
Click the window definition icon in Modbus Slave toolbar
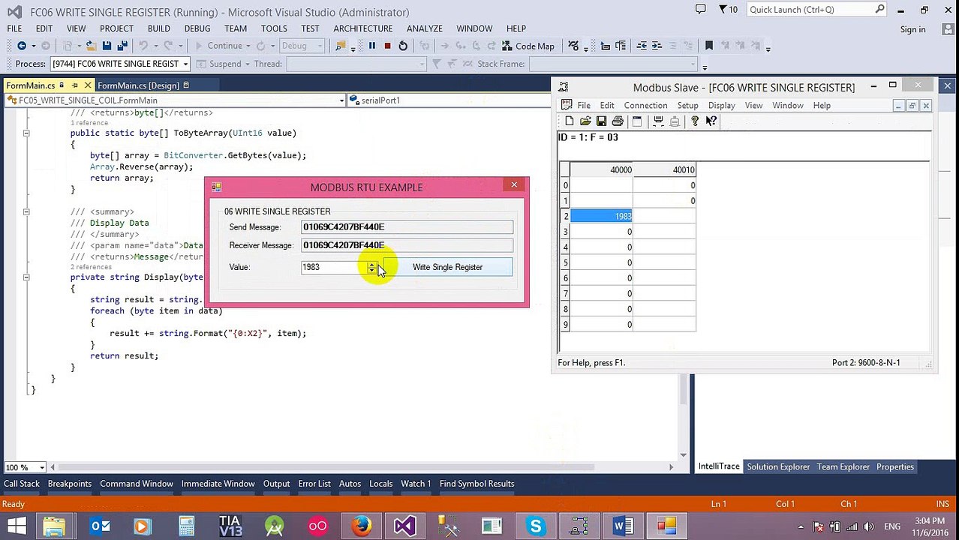point(637,121)
